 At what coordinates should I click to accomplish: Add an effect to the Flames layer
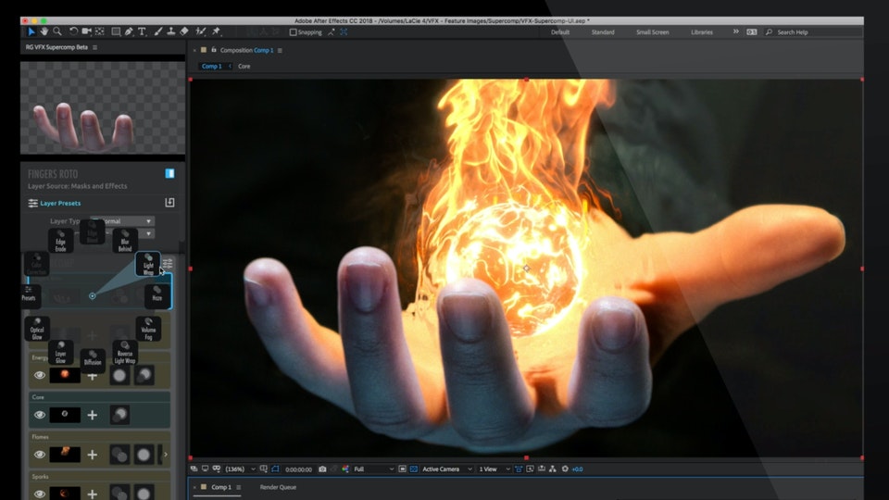click(92, 455)
